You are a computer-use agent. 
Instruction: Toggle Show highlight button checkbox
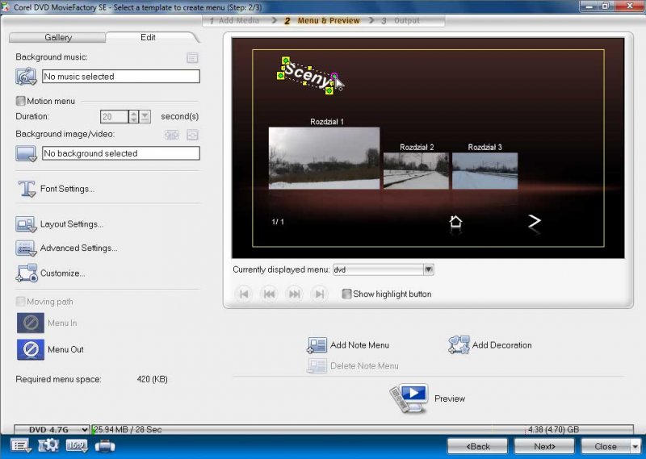click(x=346, y=294)
